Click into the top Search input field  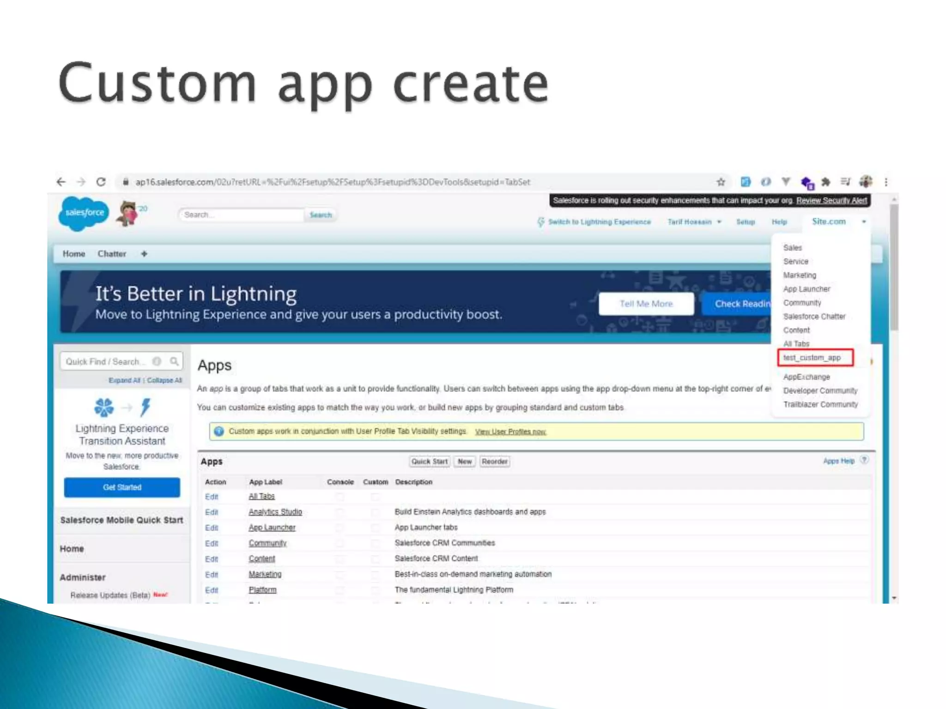click(240, 215)
